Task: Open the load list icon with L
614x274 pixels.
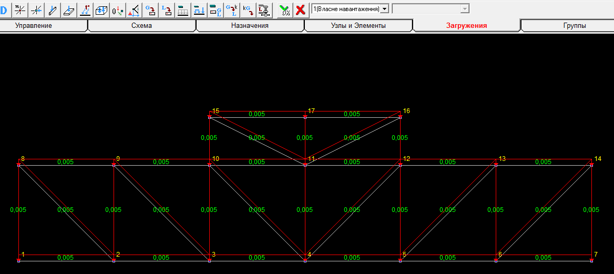Action: [265, 10]
